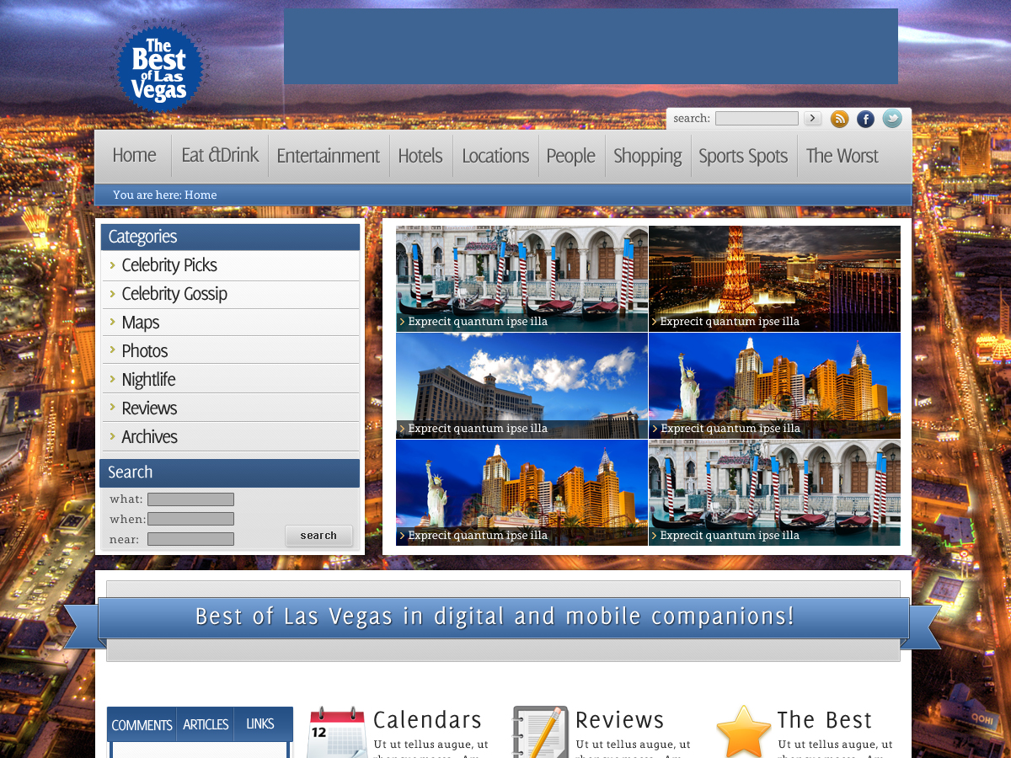Open the bottom-left New York skyline thumbnail
Screen dimensions: 1011x758
tap(522, 492)
